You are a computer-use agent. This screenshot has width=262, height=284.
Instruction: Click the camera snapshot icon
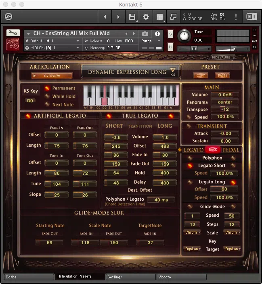coord(145,34)
